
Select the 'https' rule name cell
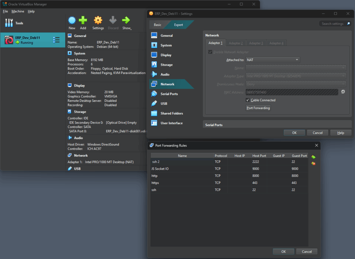(182, 183)
